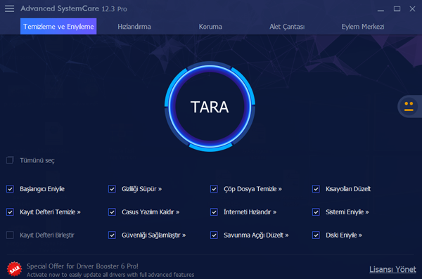The width and height of the screenshot is (422, 279).
Task: Uncheck Çöp Dosya Temizle checkbox
Action: [214, 189]
